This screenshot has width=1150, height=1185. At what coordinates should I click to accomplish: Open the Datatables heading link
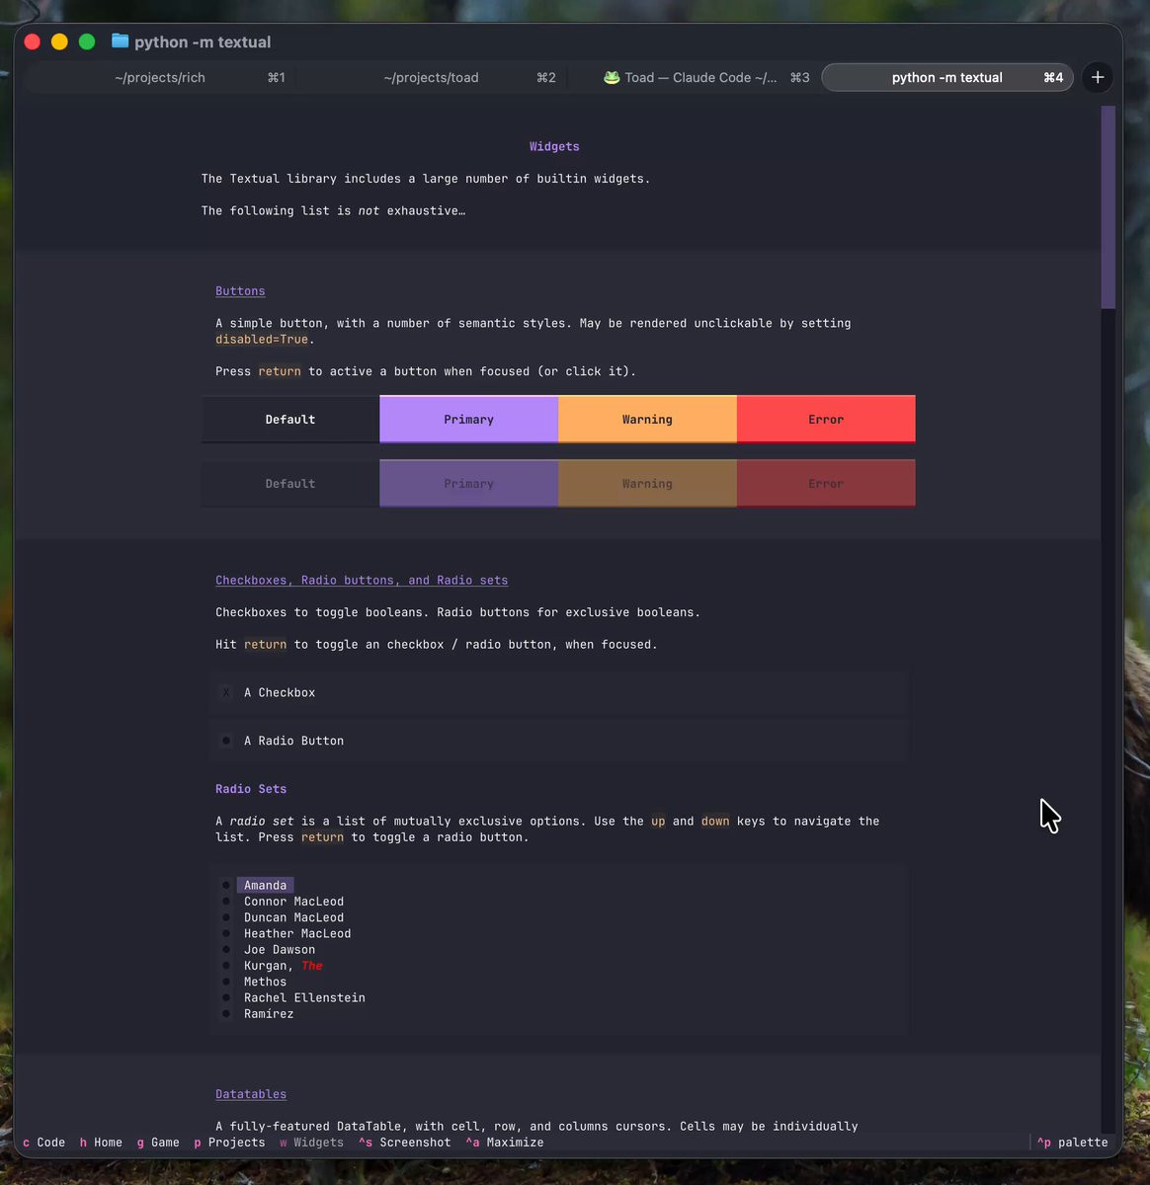point(251,1094)
